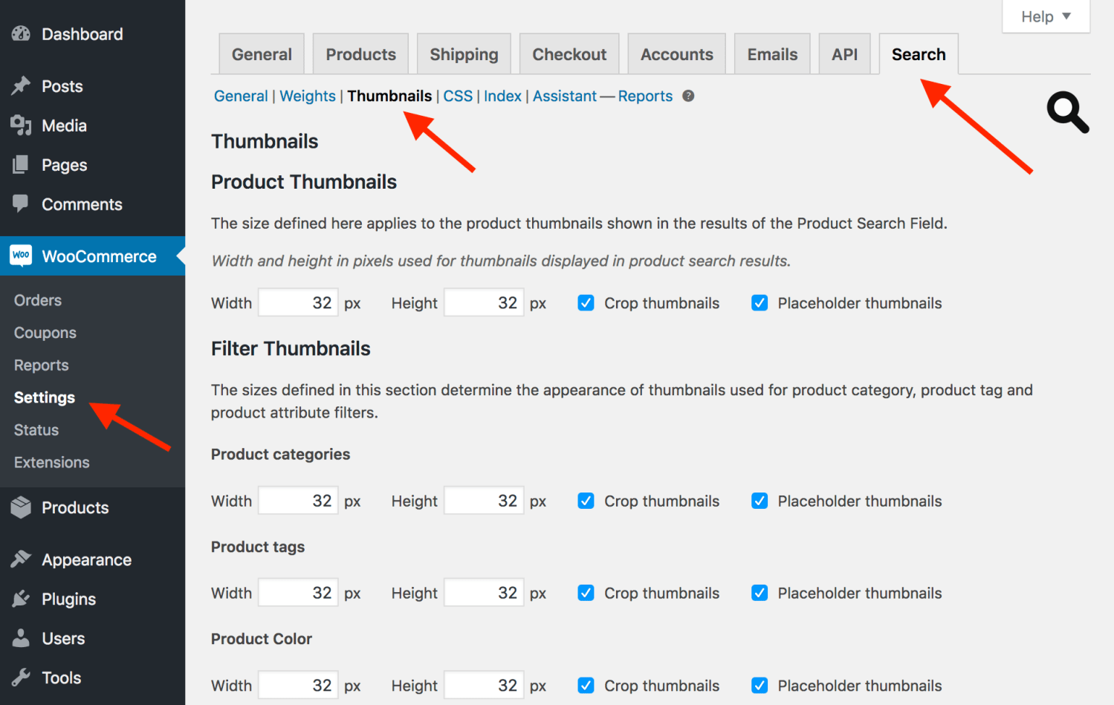This screenshot has width=1114, height=705.
Task: Open the Emails settings tab
Action: point(771,53)
